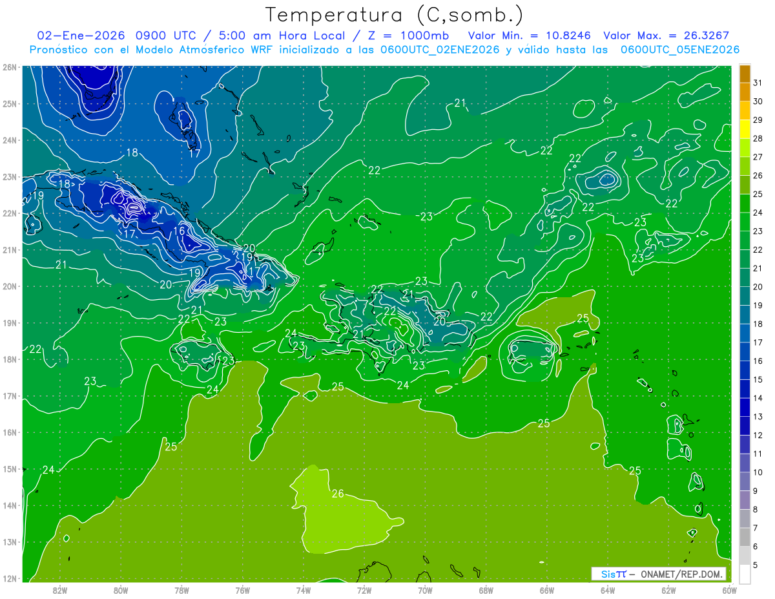
Task: Click the "12" label on the color bar
Action: click(x=758, y=435)
